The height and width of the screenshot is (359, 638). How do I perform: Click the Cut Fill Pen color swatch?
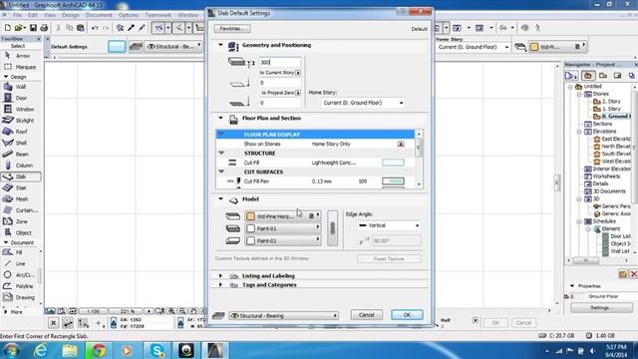coord(393,181)
